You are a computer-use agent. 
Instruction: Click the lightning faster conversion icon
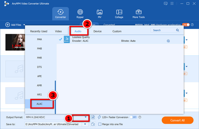(99, 117)
